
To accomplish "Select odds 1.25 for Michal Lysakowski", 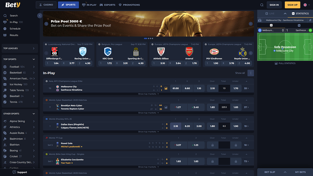I will (x=196, y=145).
